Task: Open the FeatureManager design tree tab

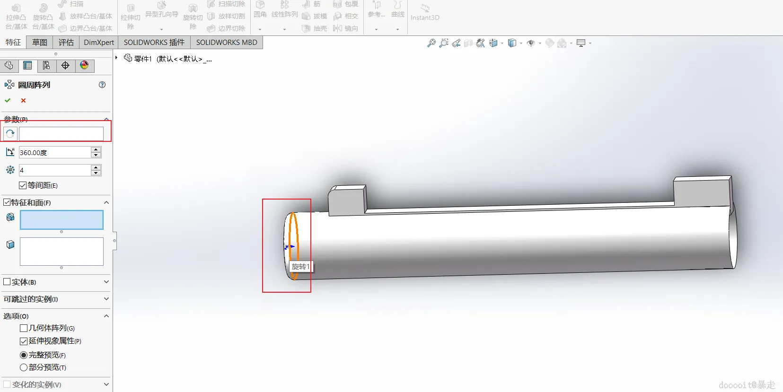Action: 9,65
